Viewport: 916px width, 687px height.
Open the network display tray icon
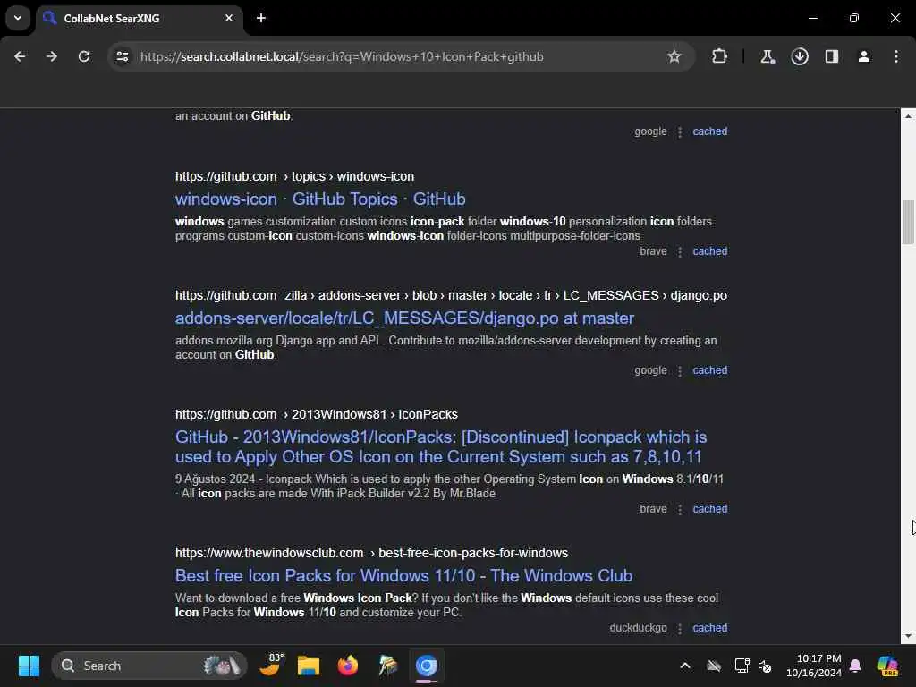(742, 666)
